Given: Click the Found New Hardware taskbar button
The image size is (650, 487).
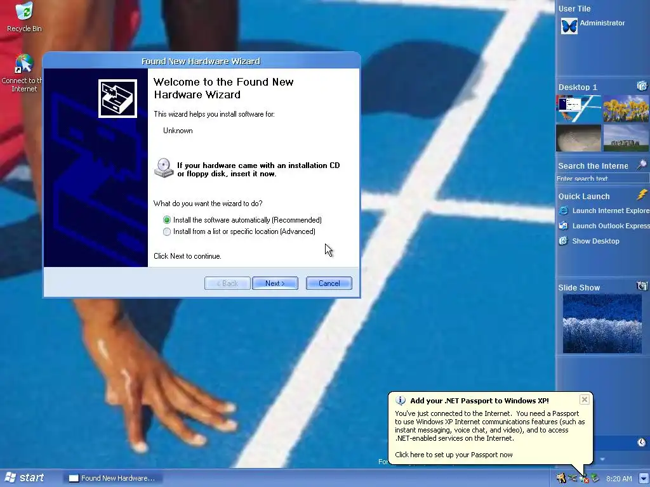Looking at the screenshot, I should tap(113, 478).
